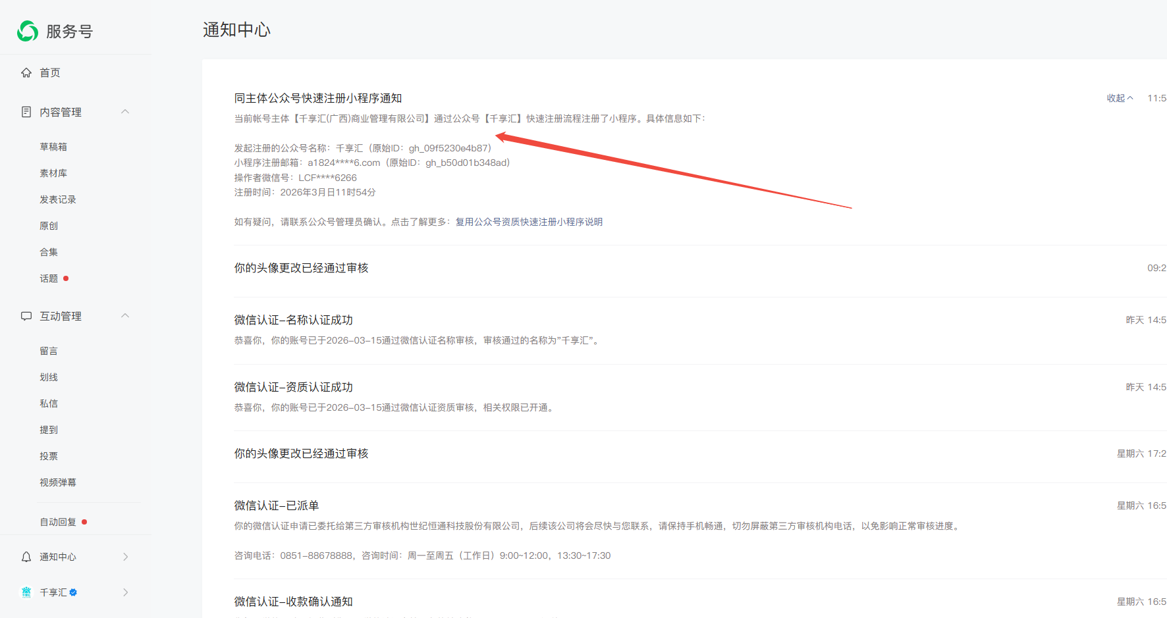This screenshot has height=618, width=1167.
Task: Expand the 千享汇 account arrow
Action: tap(125, 592)
